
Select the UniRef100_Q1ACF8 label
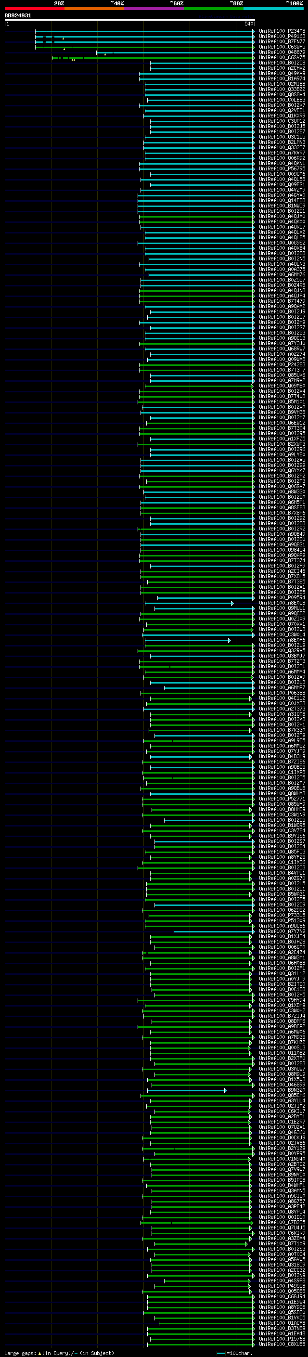coord(282,1322)
